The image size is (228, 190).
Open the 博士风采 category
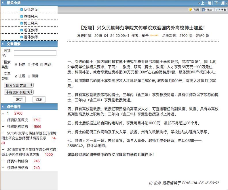tap(31, 23)
